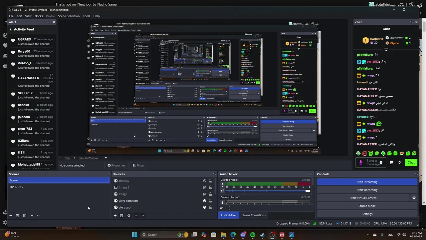The width and height of the screenshot is (426, 240).
Task: Move scene down in the Scenes toolbar
Action: (38, 216)
